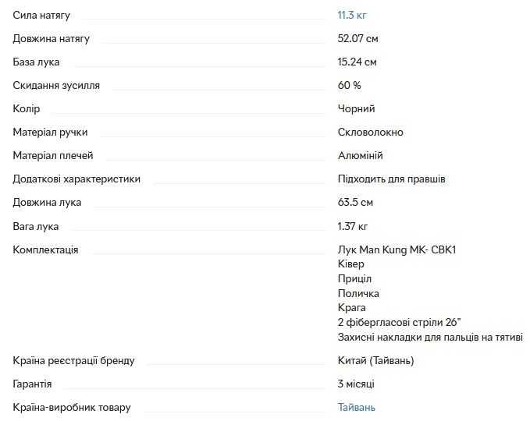530x421 pixels.
Task: Click the Сила натягу label
Action: point(41,15)
